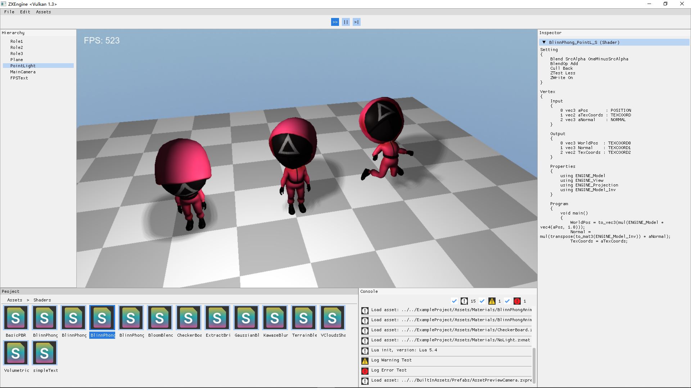Image resolution: width=691 pixels, height=388 pixels.
Task: Select Role1 in the Hierarchy
Action: coord(17,41)
